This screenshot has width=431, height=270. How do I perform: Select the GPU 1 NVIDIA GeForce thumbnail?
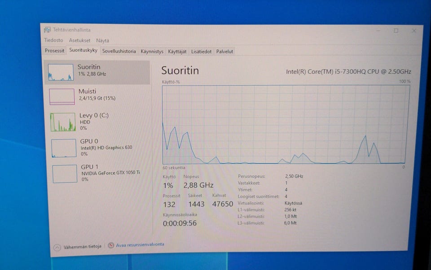[65, 174]
